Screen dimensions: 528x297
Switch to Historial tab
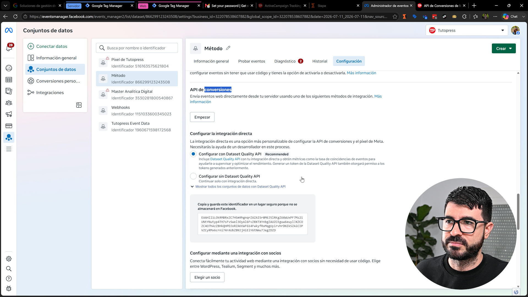(320, 61)
